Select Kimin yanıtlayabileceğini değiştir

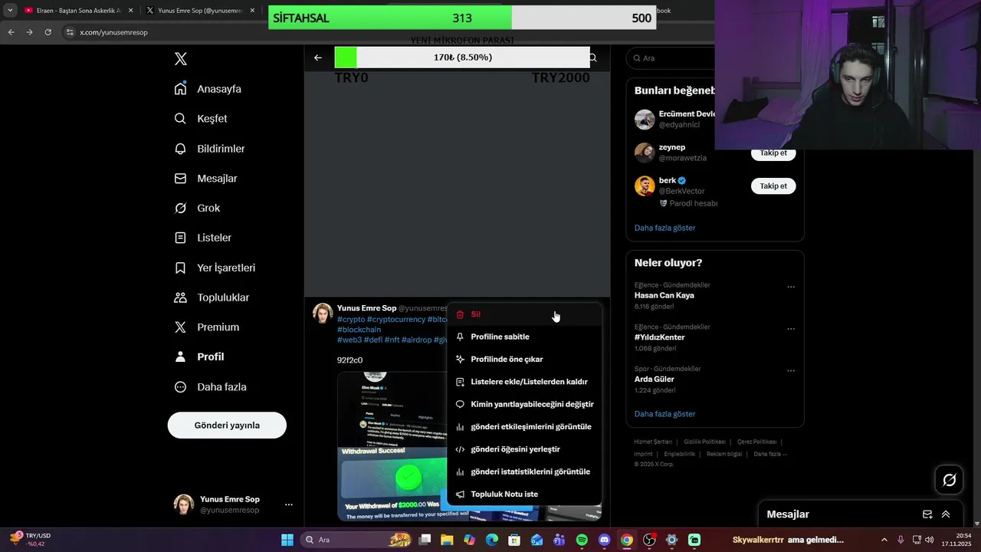[524, 404]
